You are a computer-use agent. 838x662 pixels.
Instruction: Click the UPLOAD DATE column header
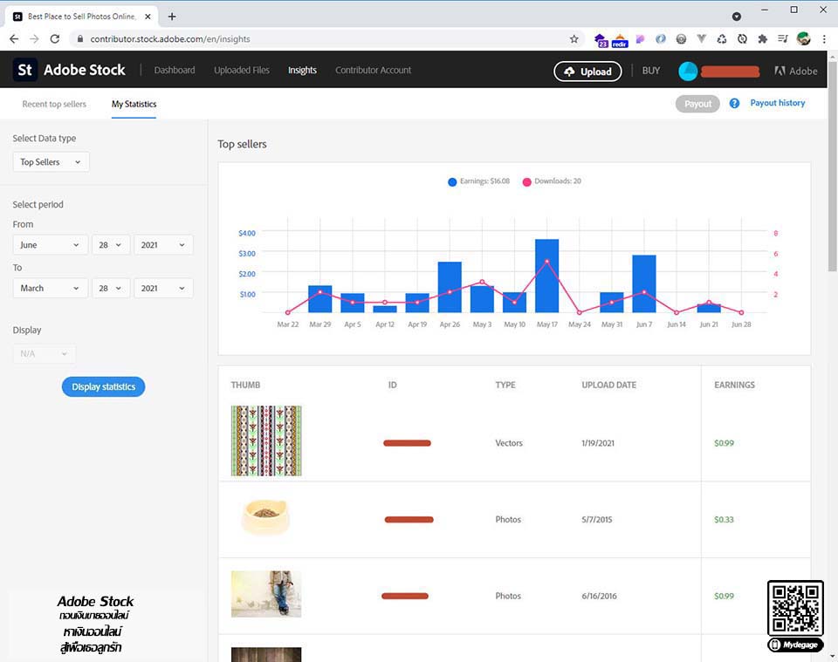click(608, 385)
